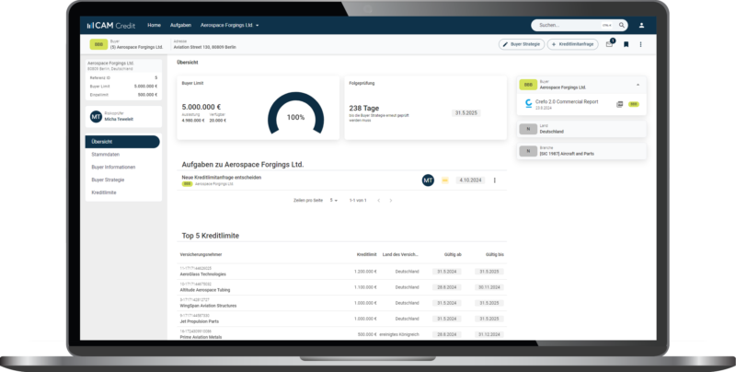The height and width of the screenshot is (372, 736).
Task: Click the search magnifier icon
Action: pyautogui.click(x=622, y=26)
